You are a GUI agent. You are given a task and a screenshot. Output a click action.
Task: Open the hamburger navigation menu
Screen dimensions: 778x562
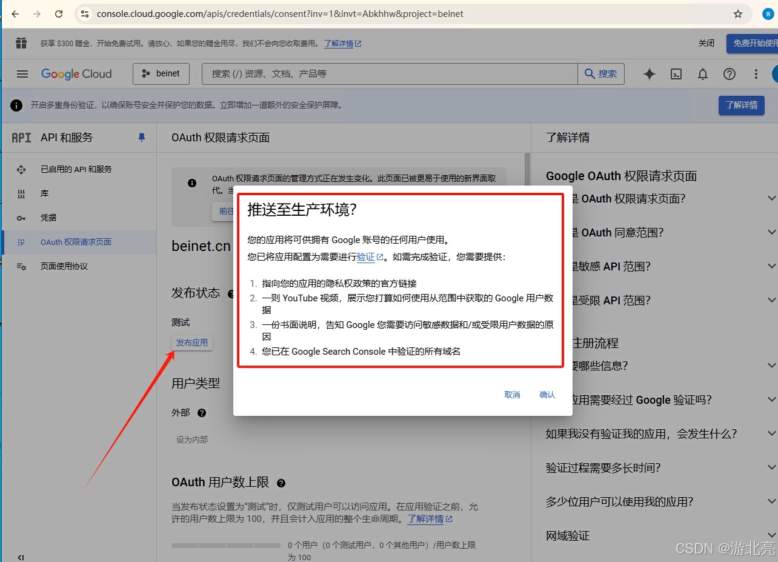pyautogui.click(x=22, y=74)
